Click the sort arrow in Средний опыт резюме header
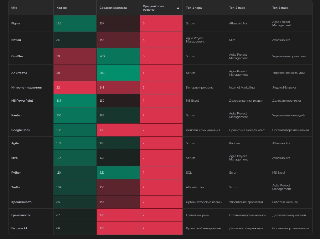320x239 pixels. pos(178,8)
